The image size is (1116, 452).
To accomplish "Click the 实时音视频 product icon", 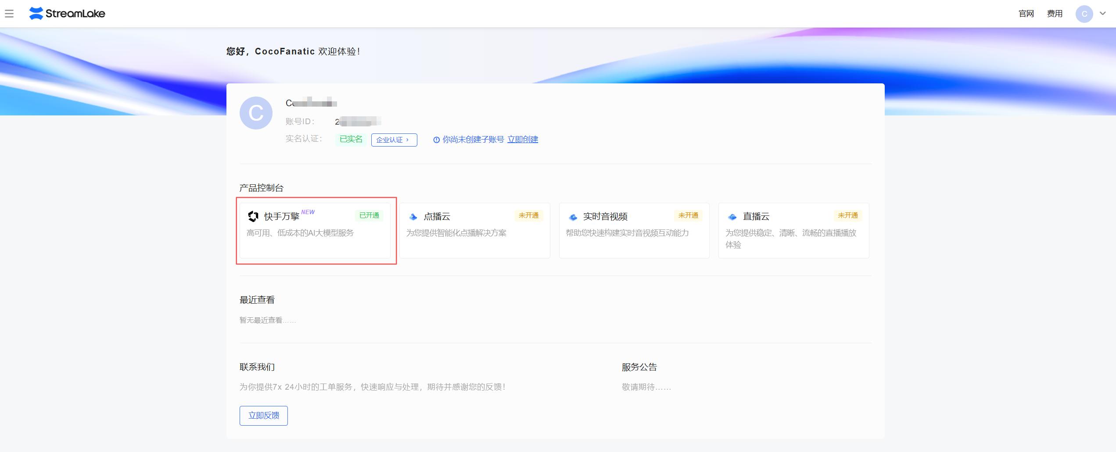I will click(573, 216).
